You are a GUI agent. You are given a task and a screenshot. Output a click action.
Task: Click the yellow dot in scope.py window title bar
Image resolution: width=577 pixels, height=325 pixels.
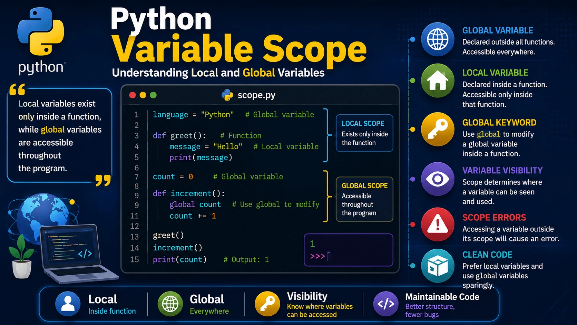(x=143, y=95)
